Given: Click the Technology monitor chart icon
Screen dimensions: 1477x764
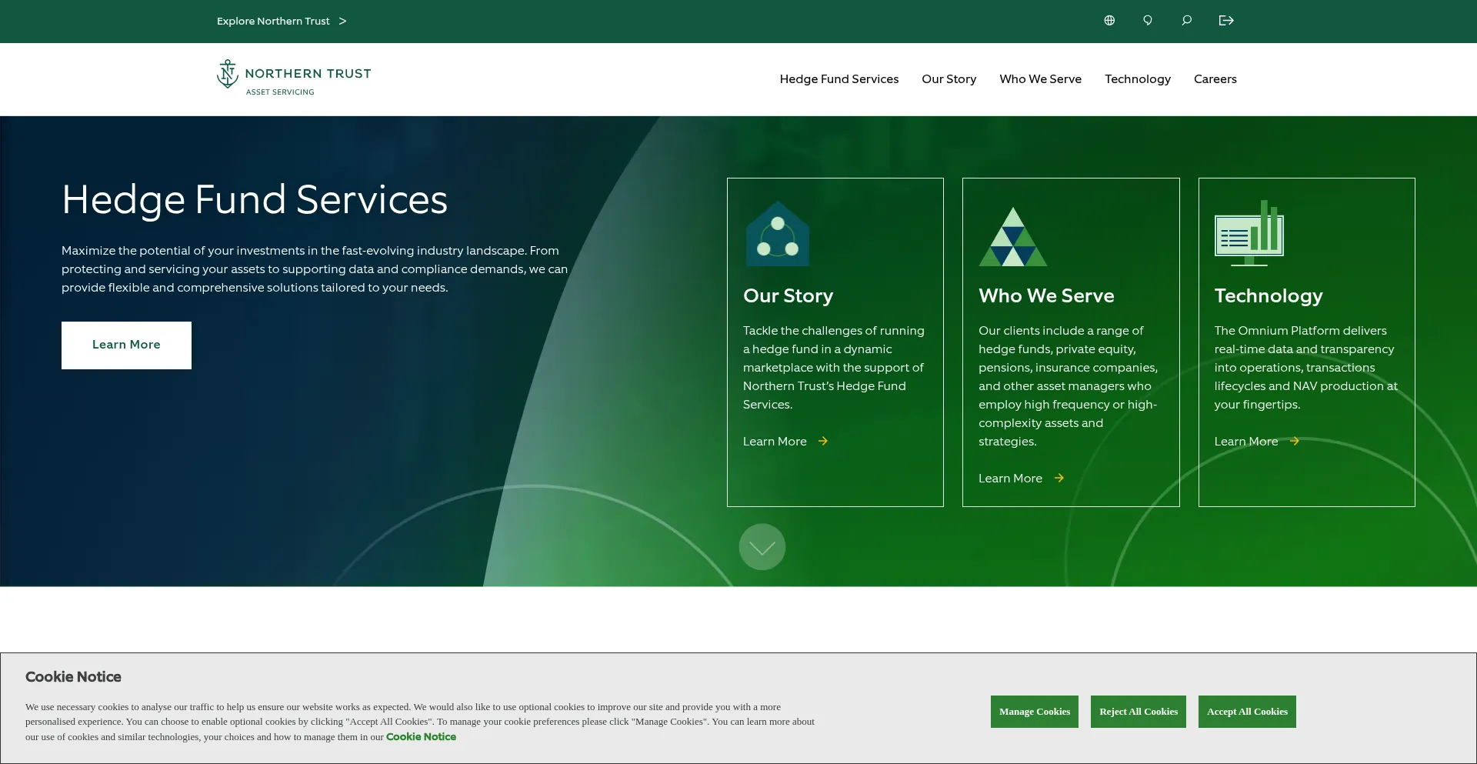Looking at the screenshot, I should click(1249, 233).
